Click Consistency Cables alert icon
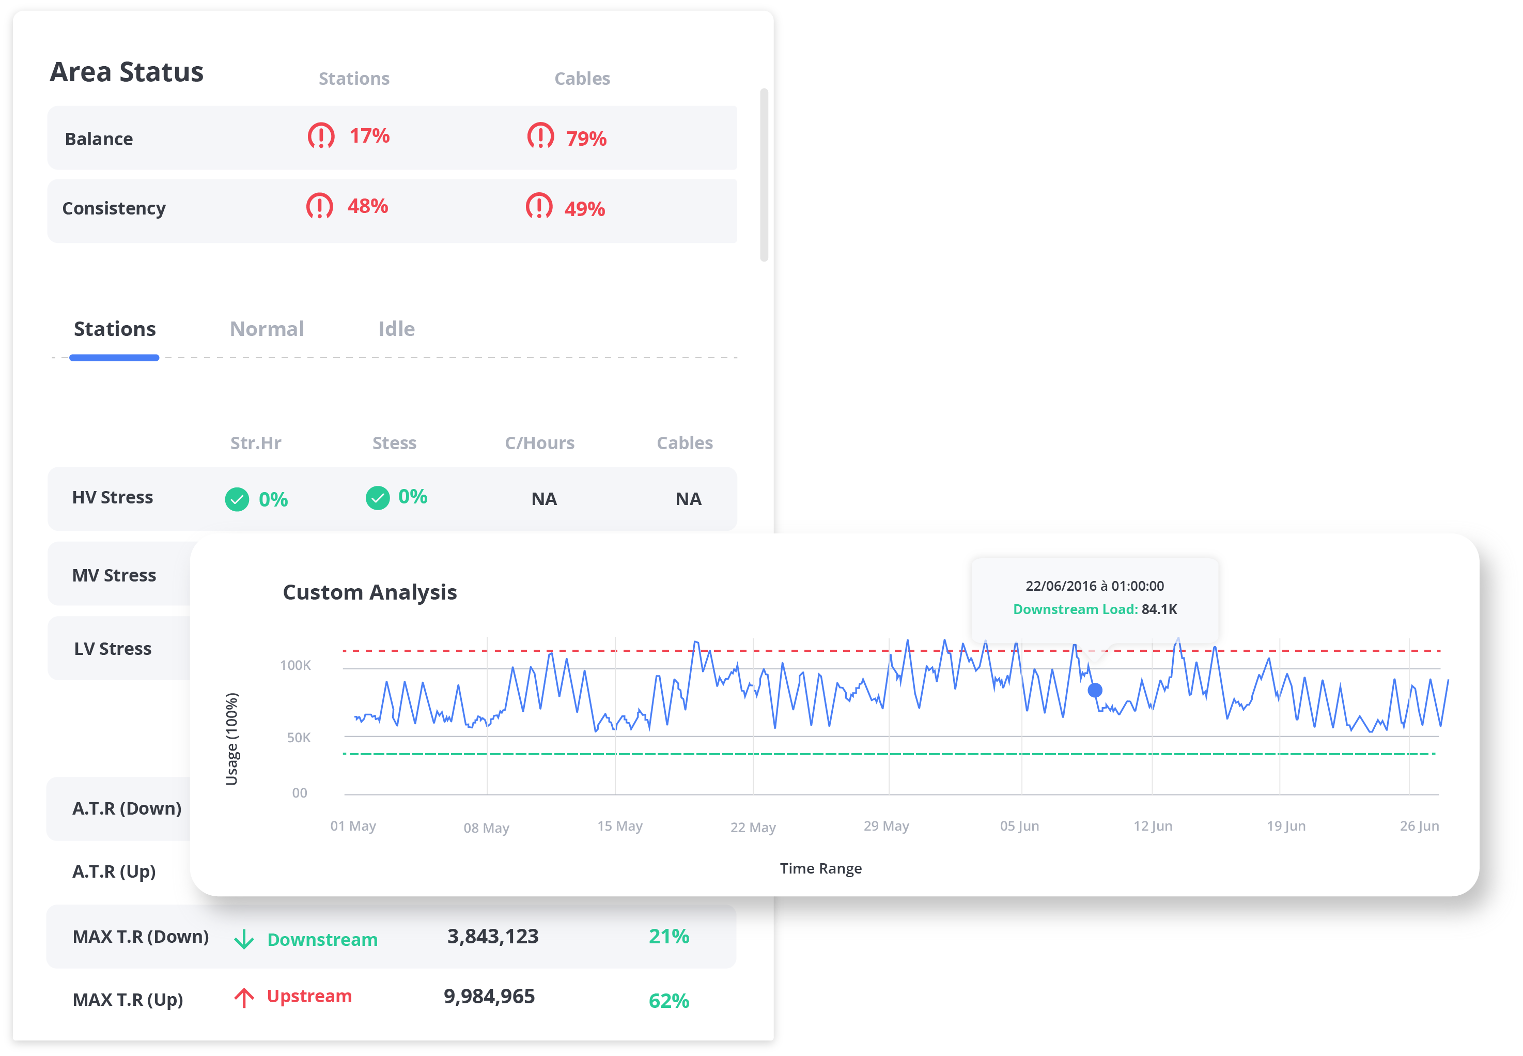 click(x=539, y=206)
